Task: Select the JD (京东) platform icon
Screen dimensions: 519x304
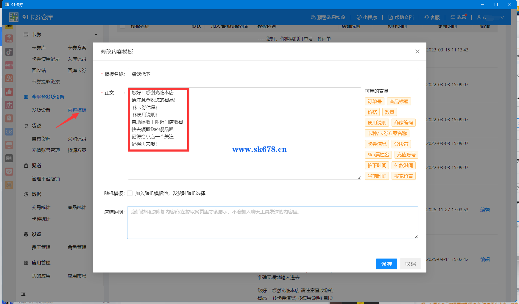Action: point(9,38)
